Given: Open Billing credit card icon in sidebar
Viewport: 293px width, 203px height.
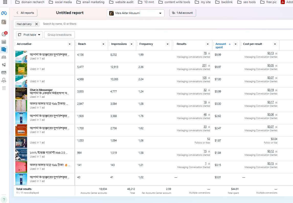Looking at the screenshot, I should [4, 73].
